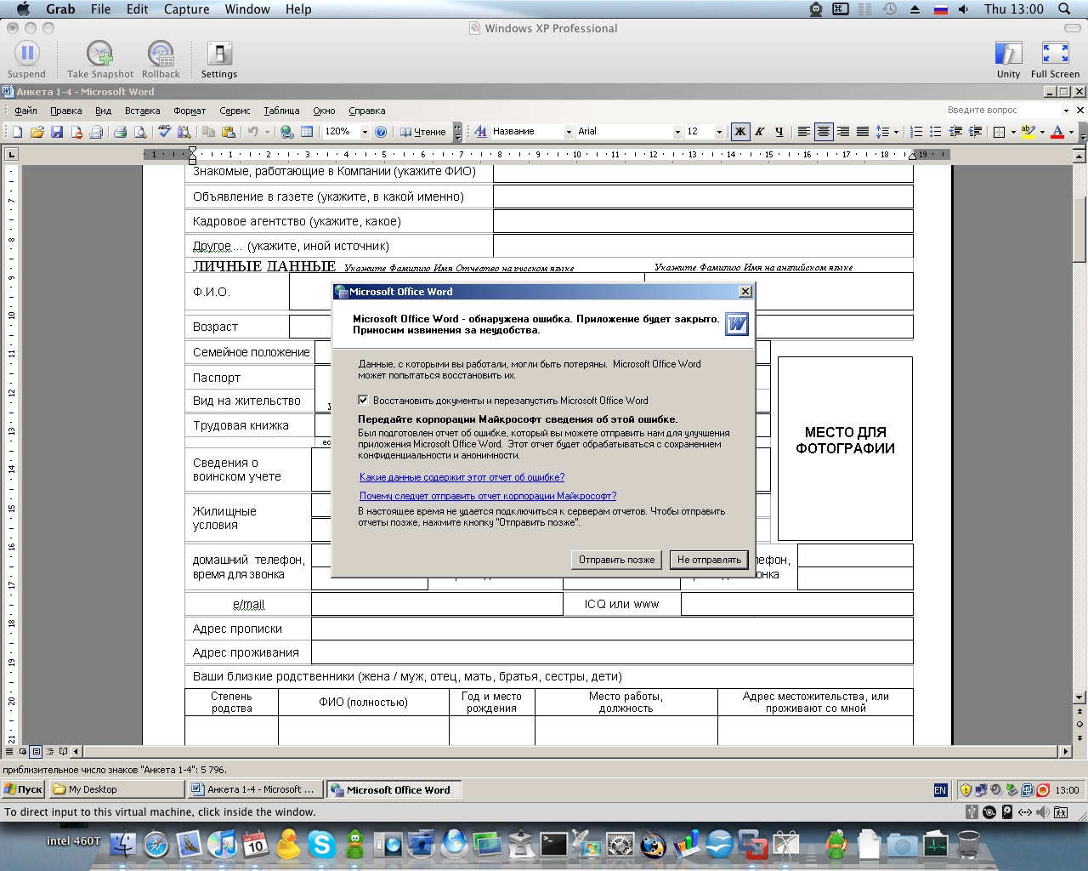Open the Таблица menu
Image resolution: width=1088 pixels, height=871 pixels.
point(281,111)
